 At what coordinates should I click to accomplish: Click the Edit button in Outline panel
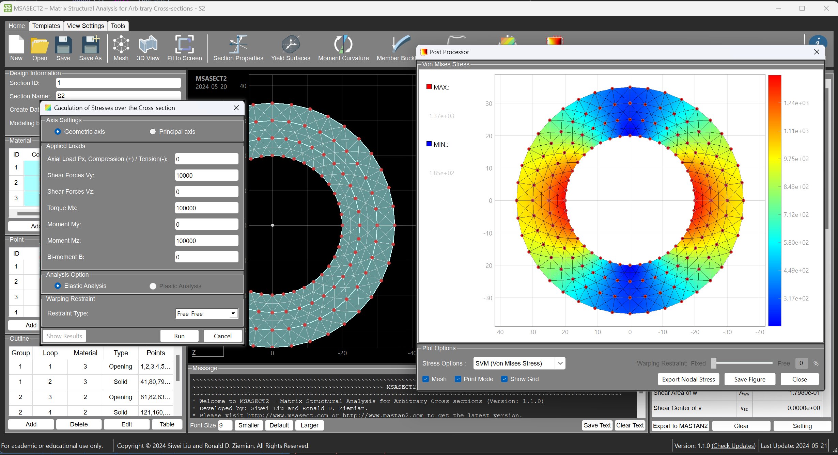pyautogui.click(x=126, y=424)
